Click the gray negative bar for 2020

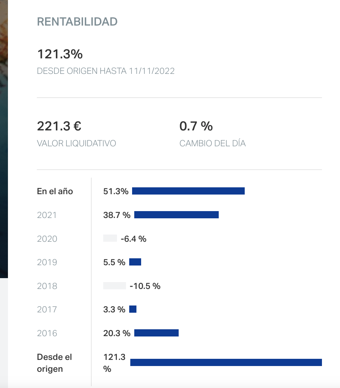[x=110, y=238]
